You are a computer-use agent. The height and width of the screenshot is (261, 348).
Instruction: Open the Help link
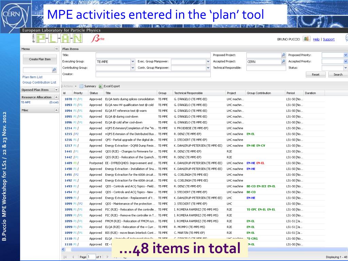316,39
